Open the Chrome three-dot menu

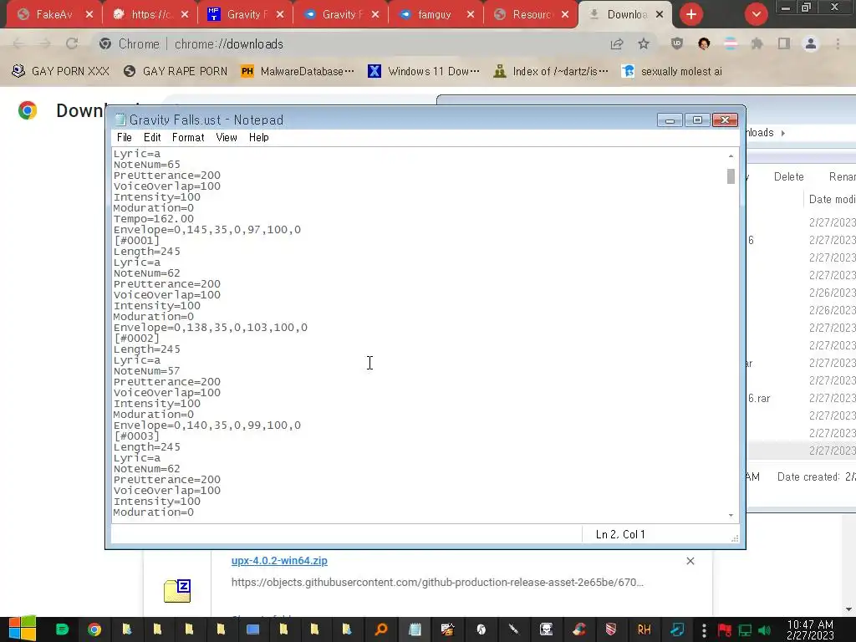838,44
